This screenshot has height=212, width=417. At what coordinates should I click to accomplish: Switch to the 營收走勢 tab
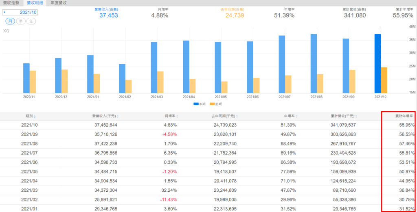tap(11, 3)
